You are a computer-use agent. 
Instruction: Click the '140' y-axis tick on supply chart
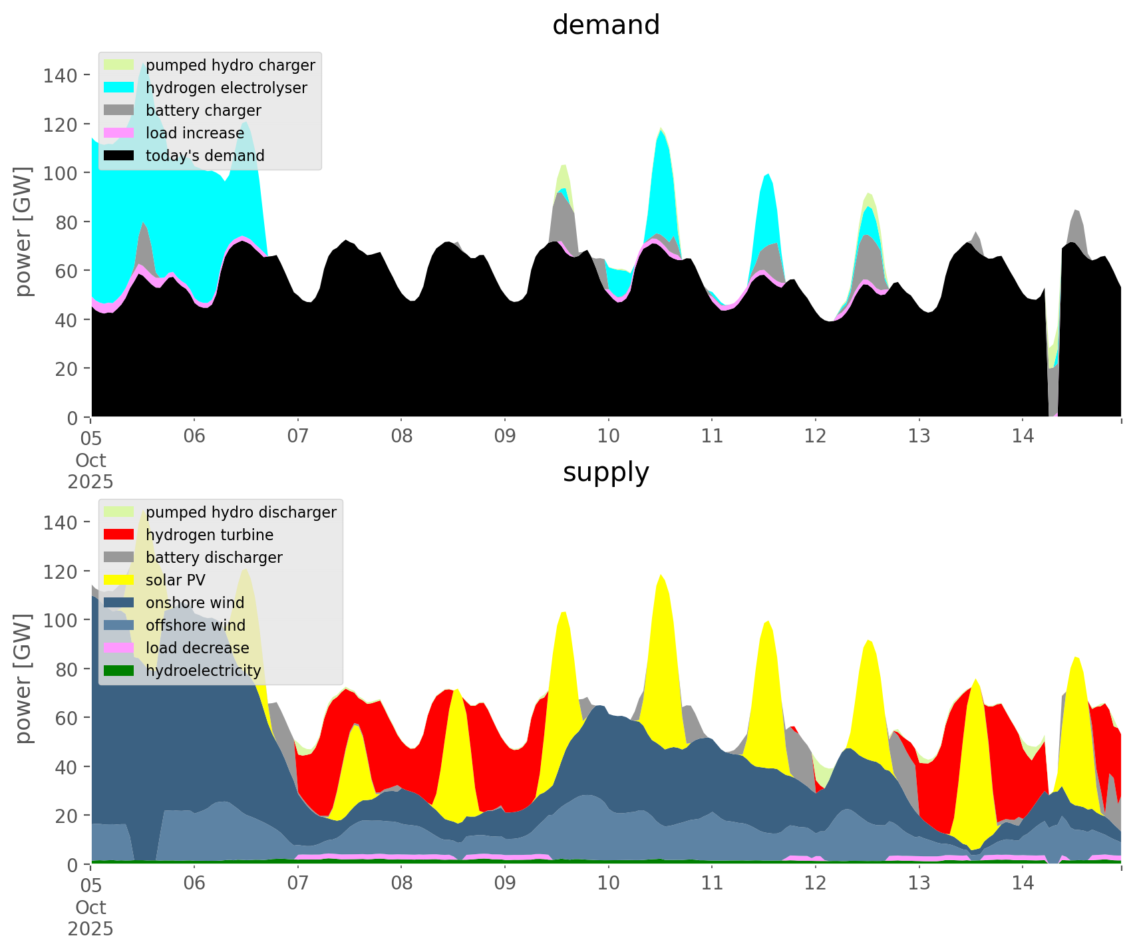[x=59, y=522]
